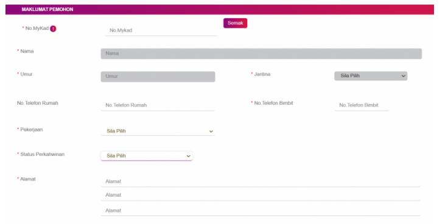Viewport: 448px width, 224px height.
Task: Click the greyed Nama text field
Action: pyautogui.click(x=261, y=54)
